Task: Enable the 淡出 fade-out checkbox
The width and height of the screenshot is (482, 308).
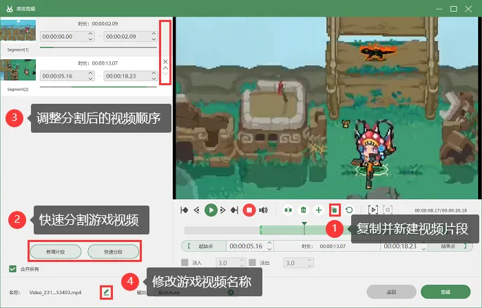Action: [253, 263]
